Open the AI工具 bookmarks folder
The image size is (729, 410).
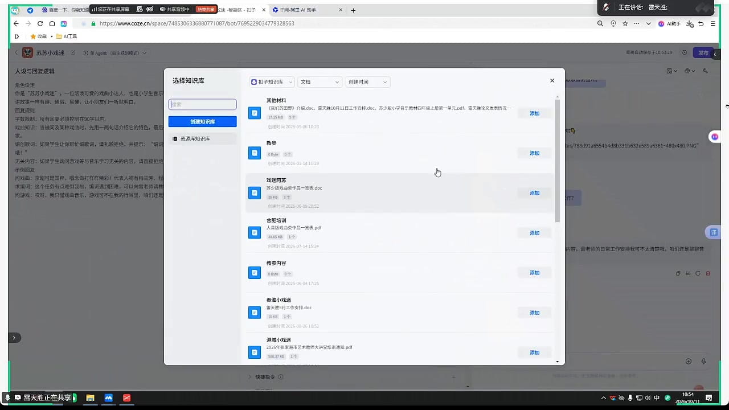point(67,36)
